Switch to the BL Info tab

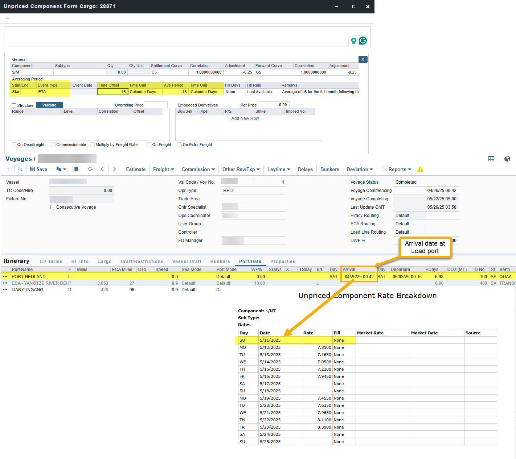pyautogui.click(x=80, y=262)
